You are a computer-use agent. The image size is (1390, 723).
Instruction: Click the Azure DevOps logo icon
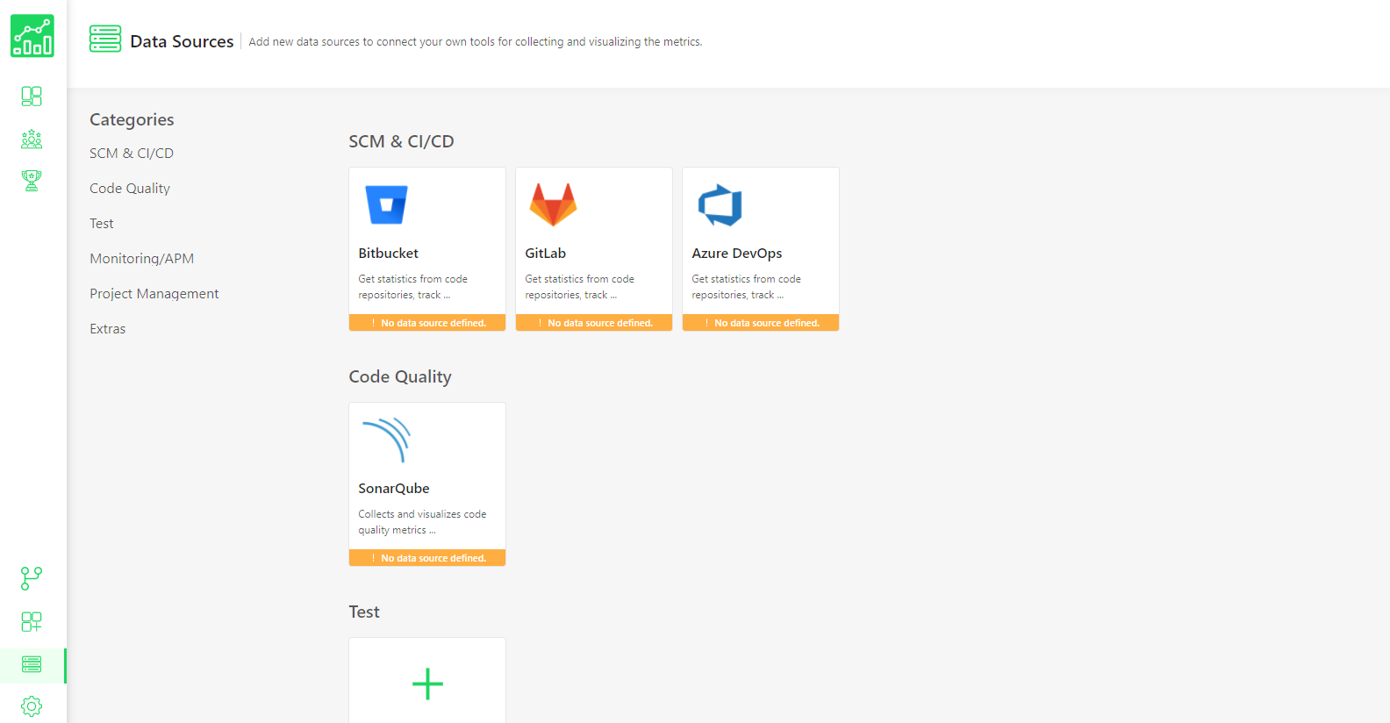tap(720, 204)
